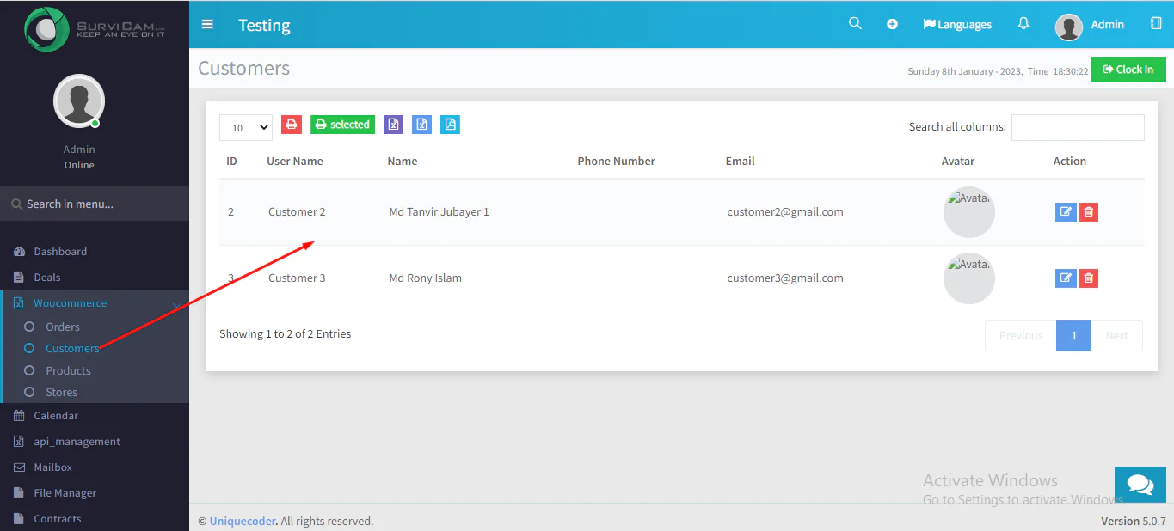
Task: Click the Next pagination button
Action: point(1117,336)
